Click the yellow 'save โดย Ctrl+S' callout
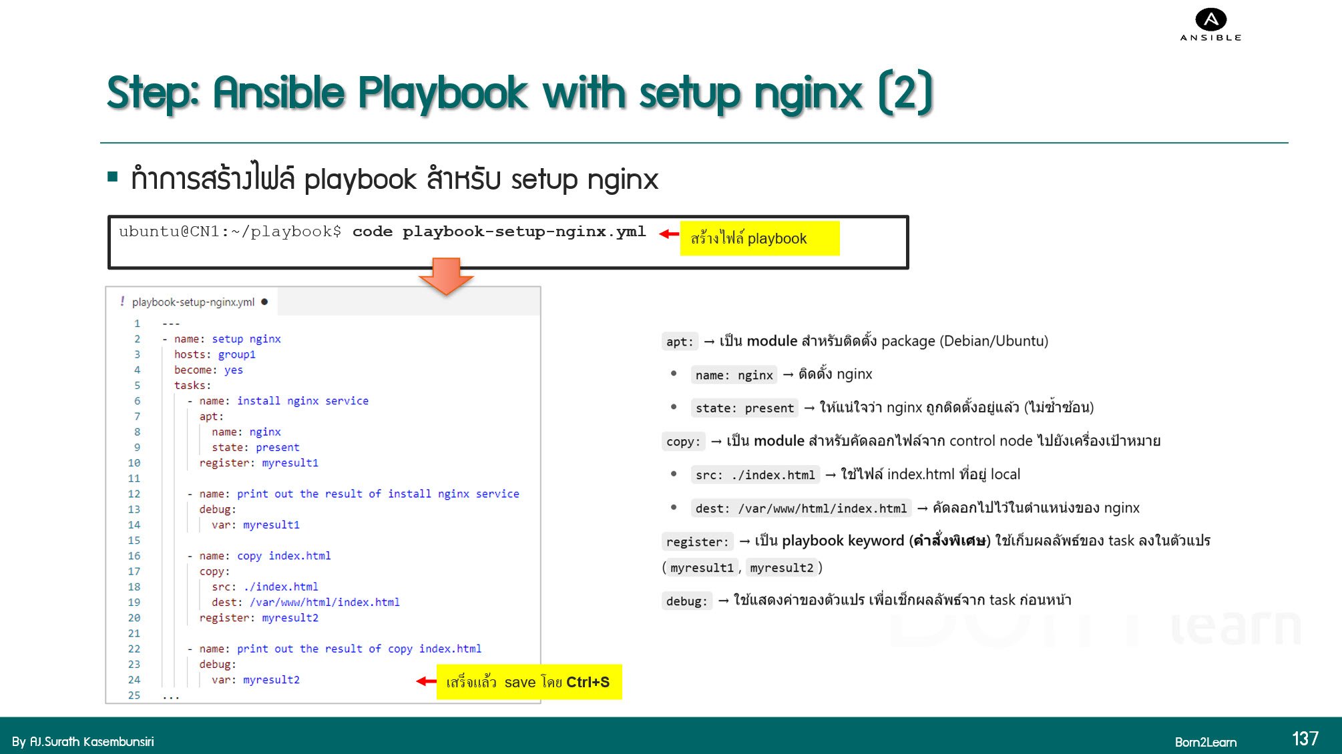Screen dimensions: 1342x754 (x=529, y=682)
